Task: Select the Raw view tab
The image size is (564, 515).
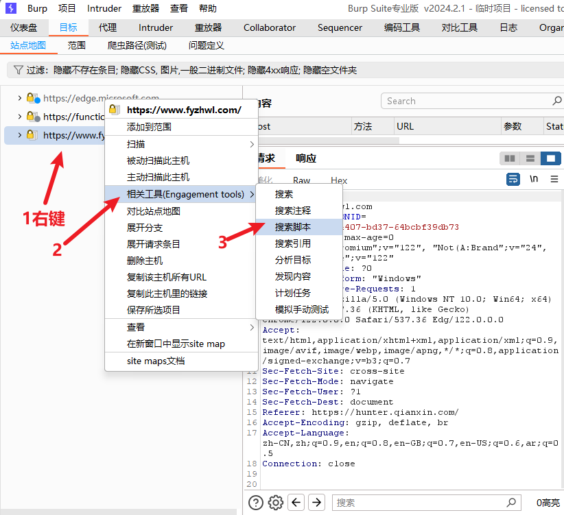Action: (301, 180)
